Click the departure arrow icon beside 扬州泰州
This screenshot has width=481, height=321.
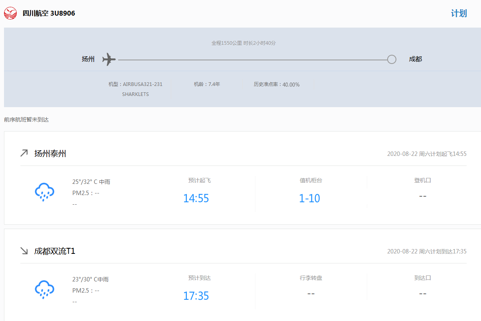24,153
